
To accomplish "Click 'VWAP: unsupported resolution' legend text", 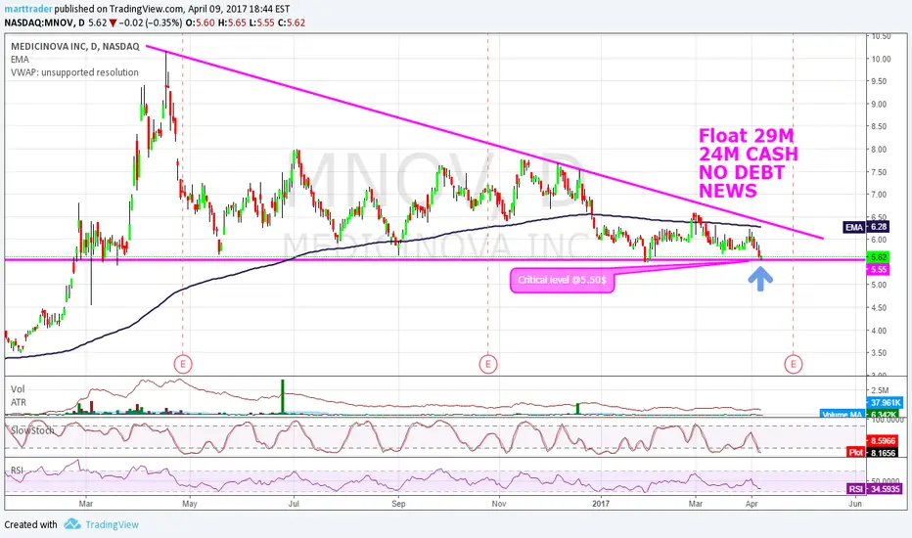I will 74,72.
